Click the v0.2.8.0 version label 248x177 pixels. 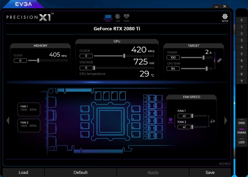click(224, 164)
